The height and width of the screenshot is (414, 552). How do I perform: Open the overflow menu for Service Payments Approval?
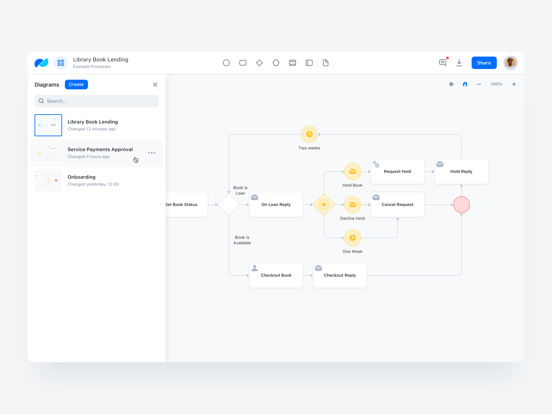pyautogui.click(x=151, y=153)
